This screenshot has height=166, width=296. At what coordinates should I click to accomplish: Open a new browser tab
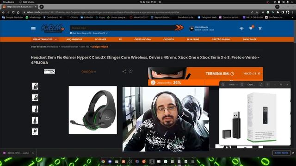click(x=42, y=6)
